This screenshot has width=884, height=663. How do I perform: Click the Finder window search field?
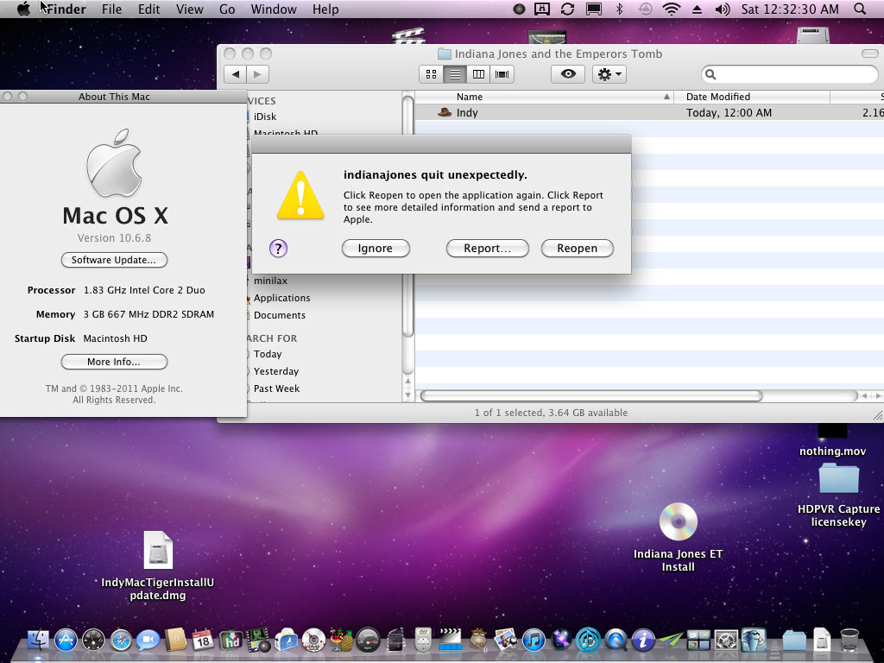(789, 74)
